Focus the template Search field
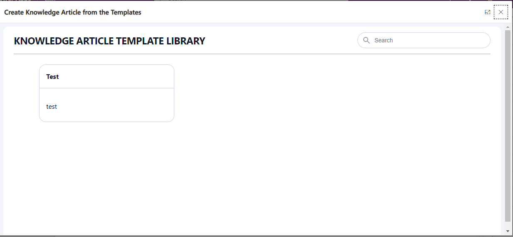Image resolution: width=513 pixels, height=237 pixels. [x=424, y=40]
